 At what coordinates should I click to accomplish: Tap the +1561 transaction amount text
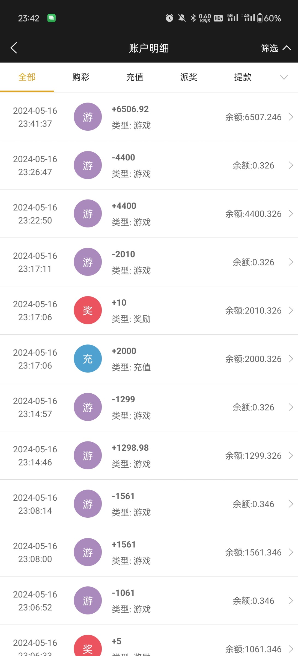pyautogui.click(x=124, y=544)
